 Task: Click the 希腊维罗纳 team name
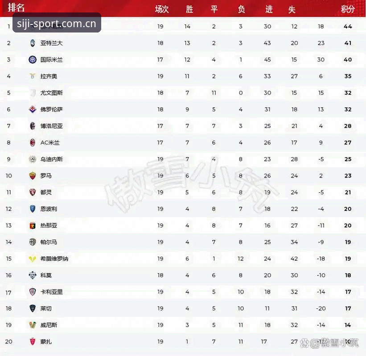click(54, 259)
